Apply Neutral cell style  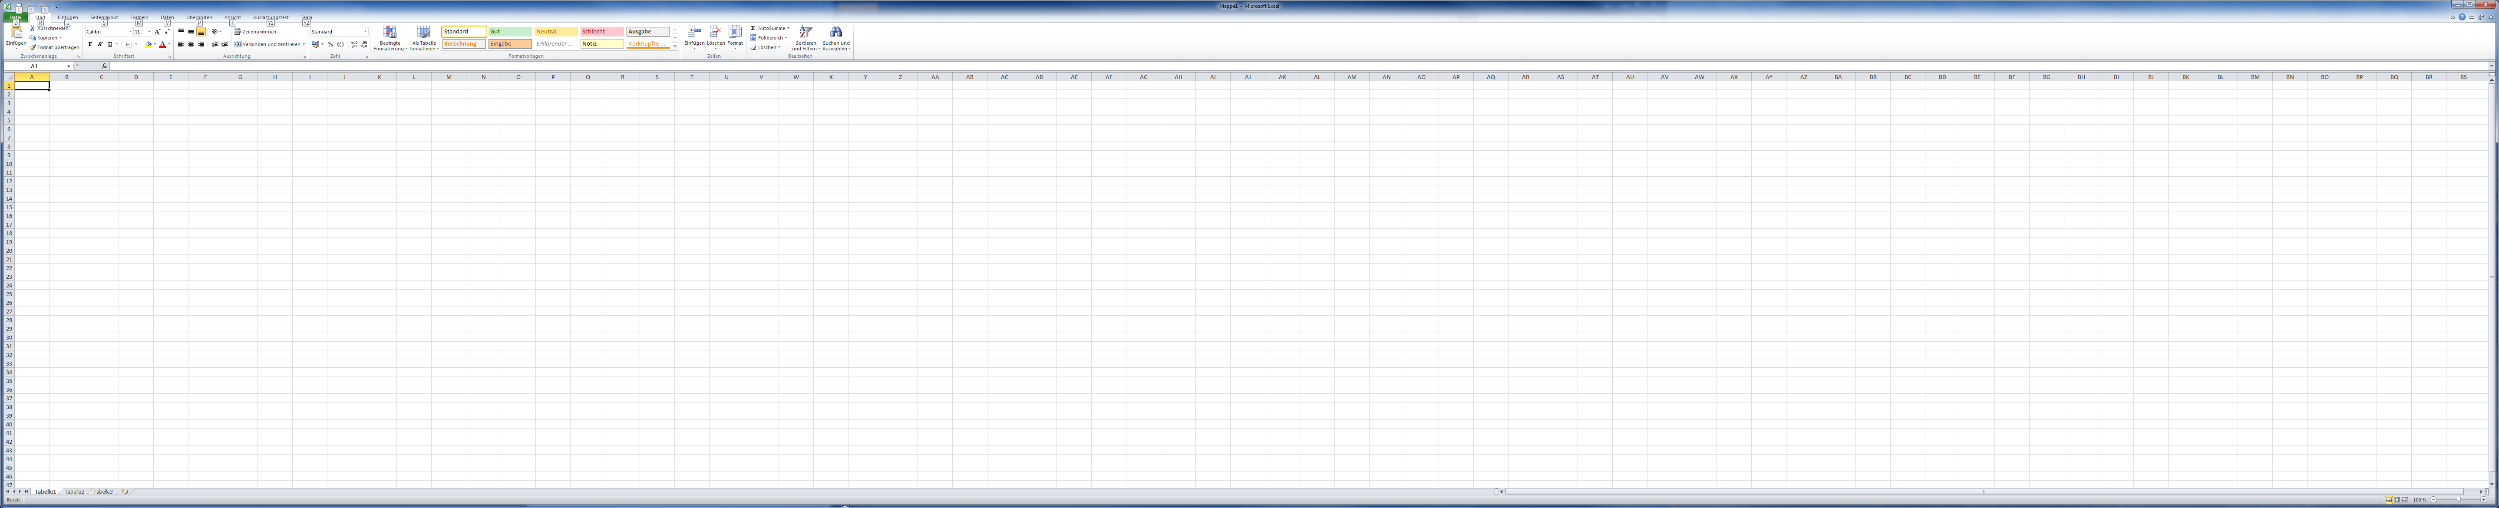click(x=556, y=32)
